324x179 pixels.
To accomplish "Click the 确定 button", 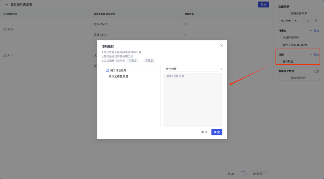I will click(x=217, y=132).
